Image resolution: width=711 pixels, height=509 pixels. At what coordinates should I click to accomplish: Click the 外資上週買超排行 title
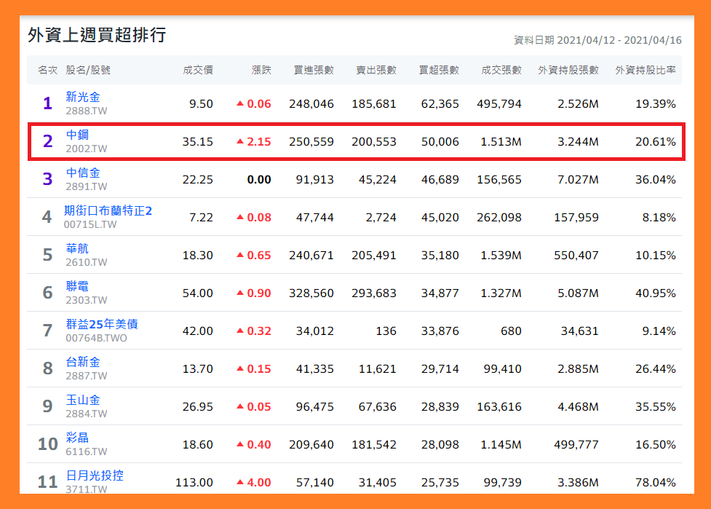97,35
